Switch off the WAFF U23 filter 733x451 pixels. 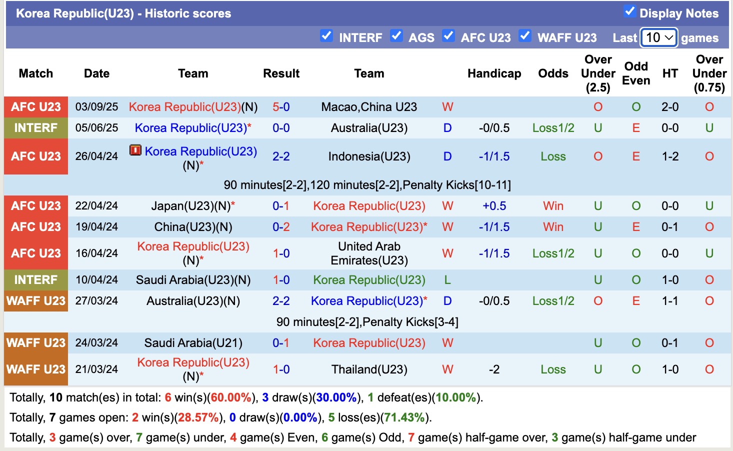(x=525, y=35)
